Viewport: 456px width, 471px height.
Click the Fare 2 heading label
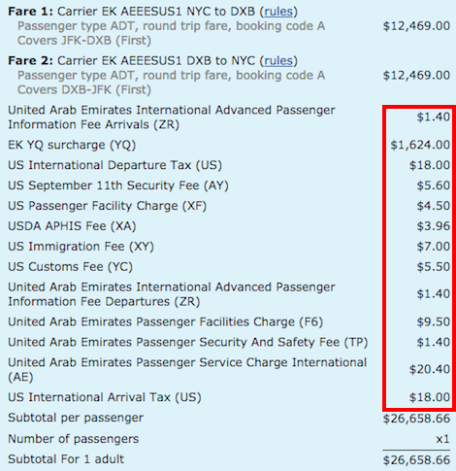(x=30, y=61)
